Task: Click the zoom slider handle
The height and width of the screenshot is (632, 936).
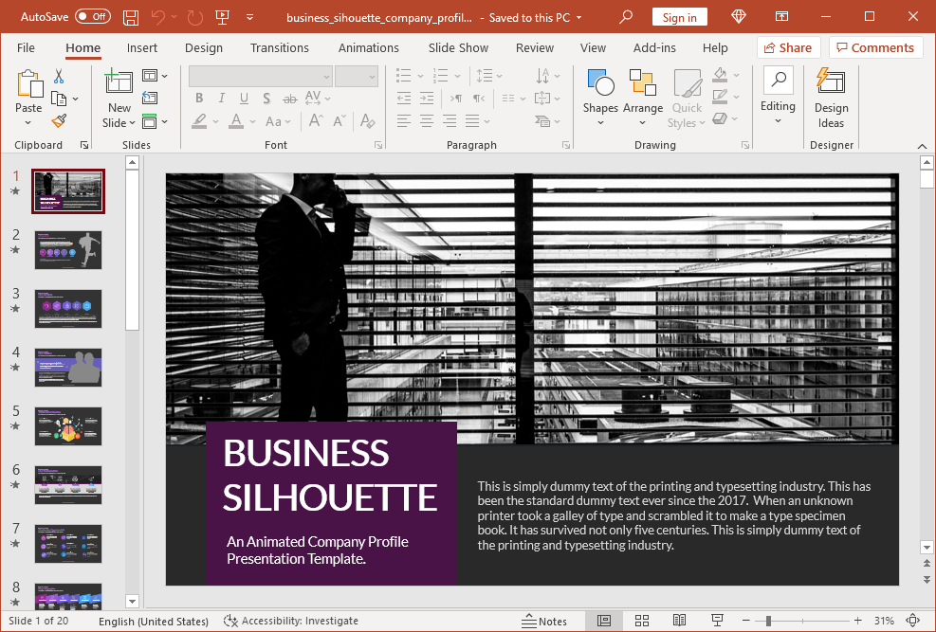Action: (768, 621)
